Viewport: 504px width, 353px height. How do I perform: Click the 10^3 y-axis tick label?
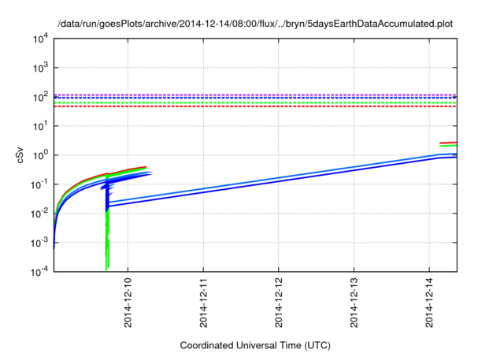pyautogui.click(x=40, y=68)
